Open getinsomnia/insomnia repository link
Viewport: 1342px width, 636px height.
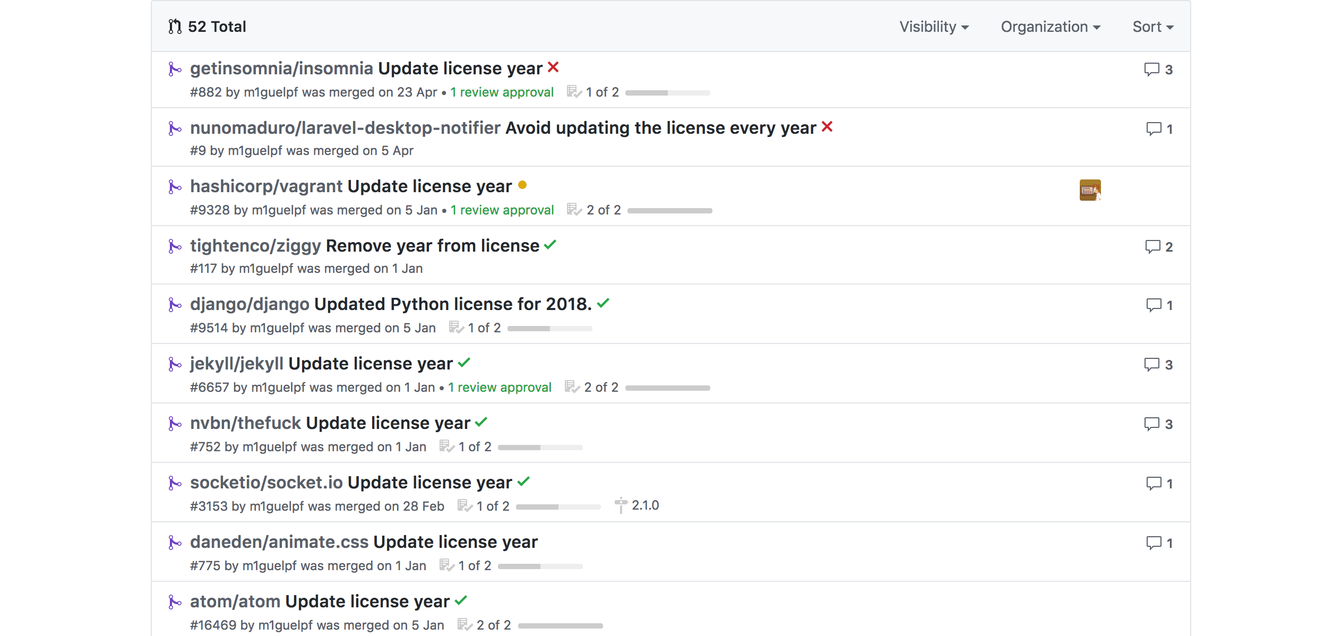(281, 68)
